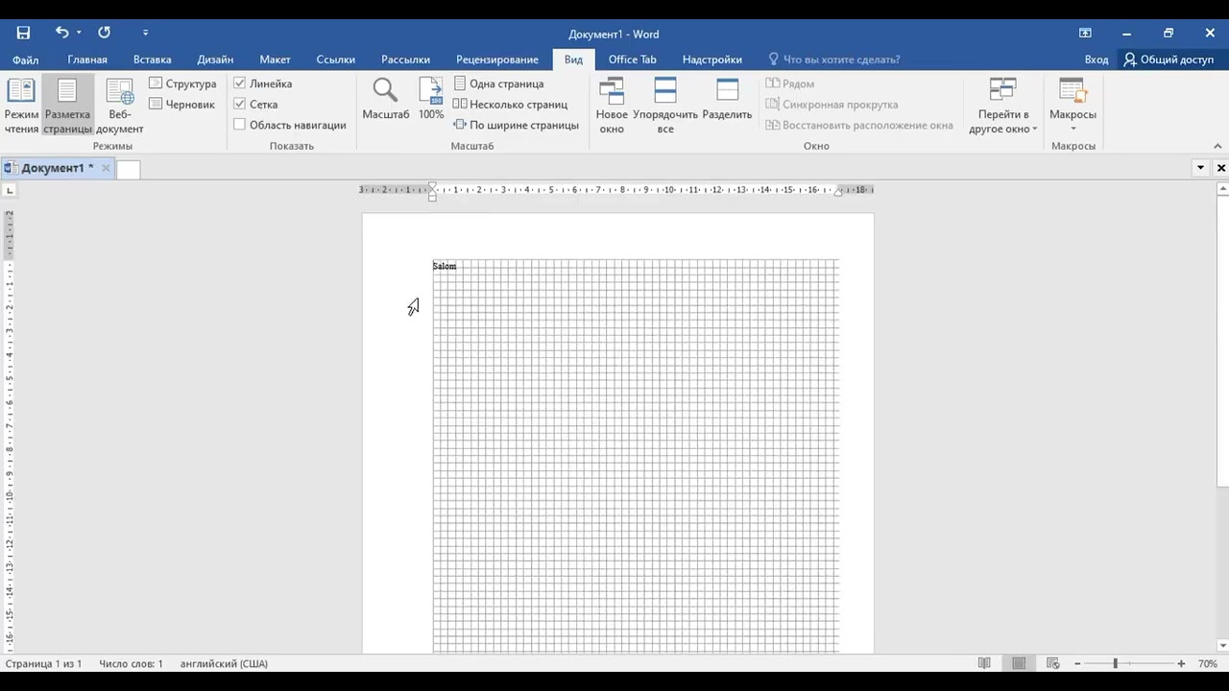Switch to Read Mode (Режим чтения)

pos(21,107)
